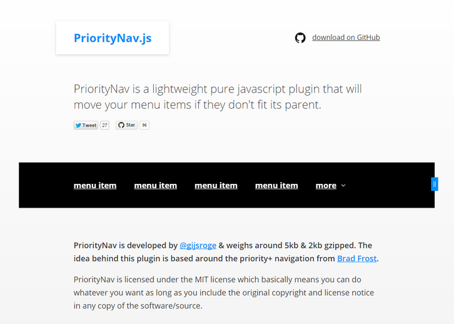This screenshot has width=454, height=324.
Task: Select the second 'menu item' in navigation
Action: pos(156,185)
